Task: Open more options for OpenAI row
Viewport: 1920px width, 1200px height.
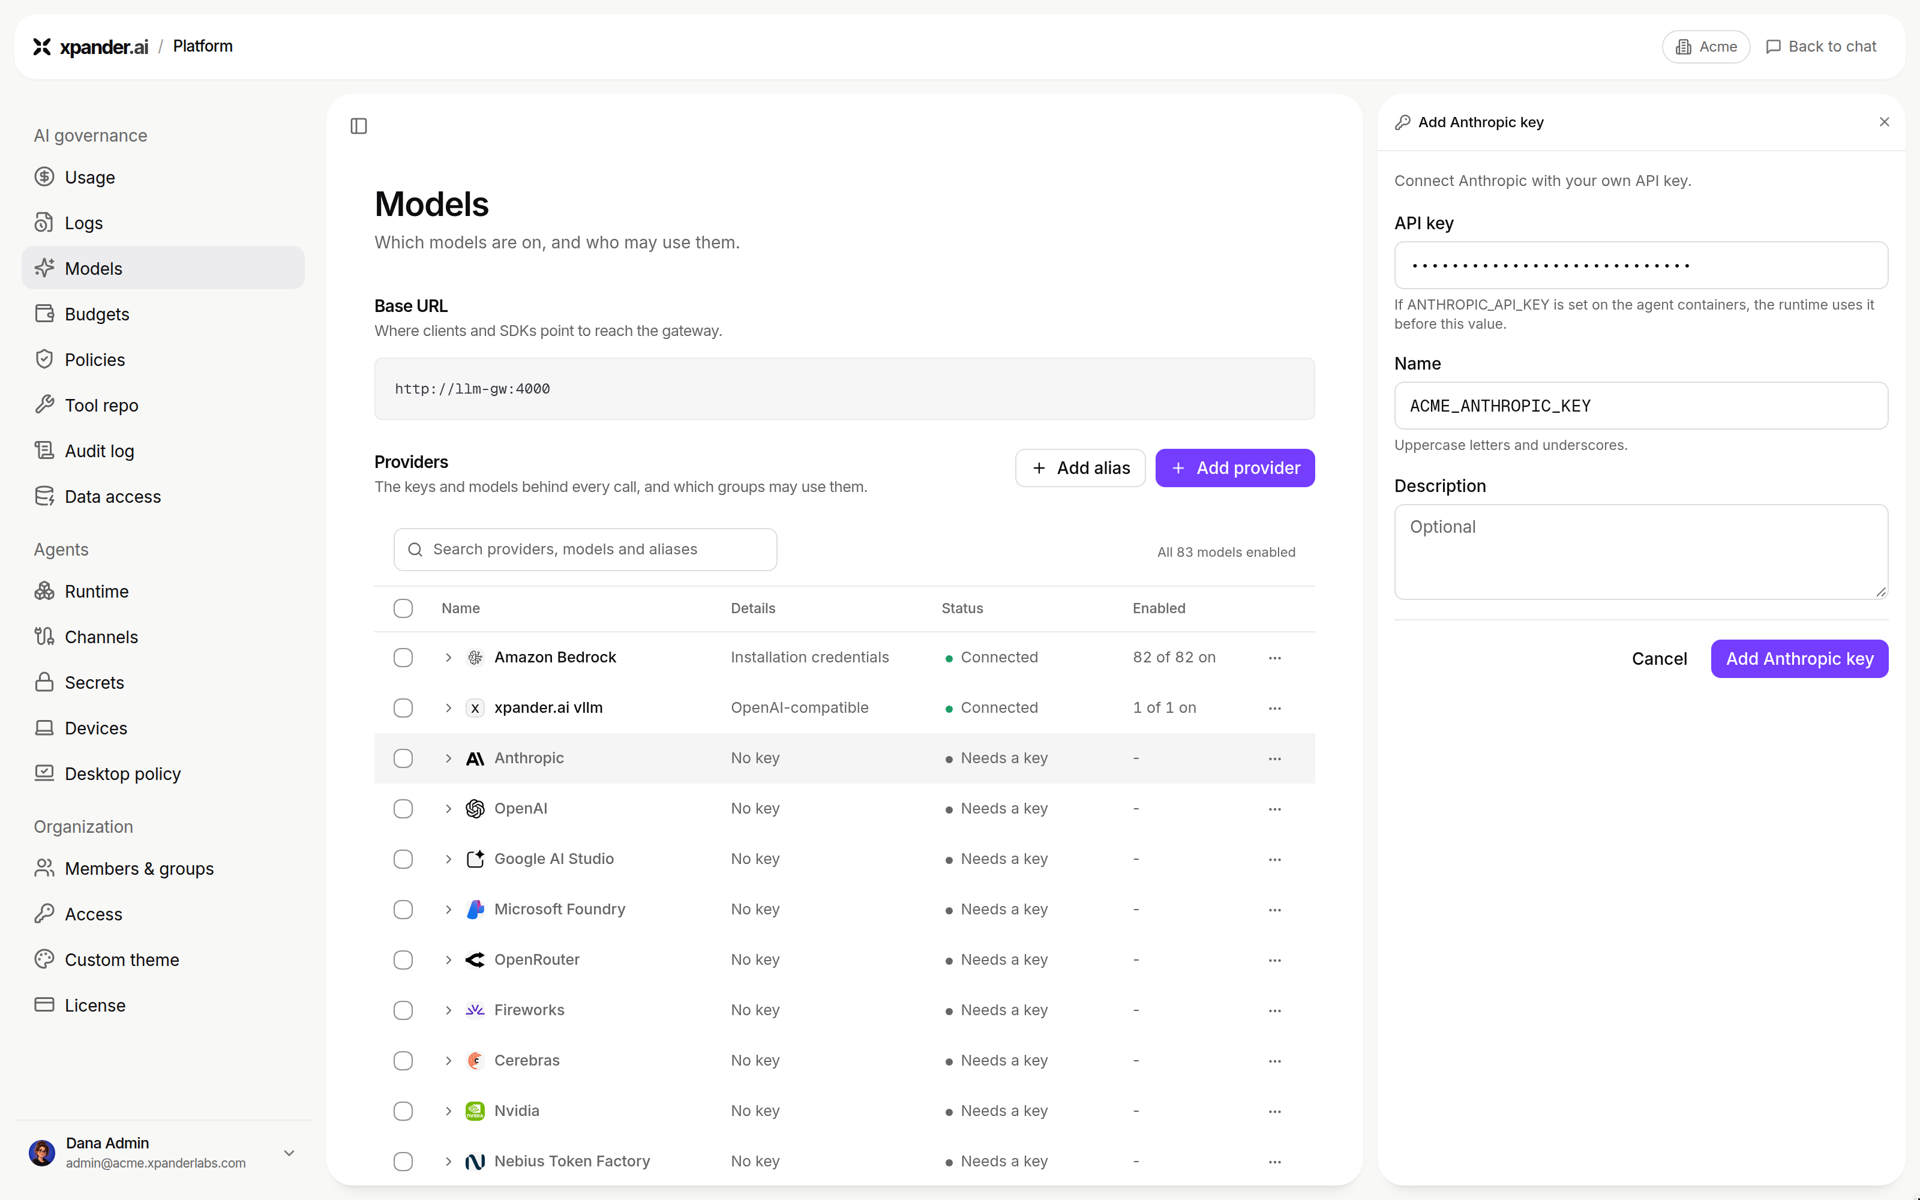Action: coord(1275,809)
